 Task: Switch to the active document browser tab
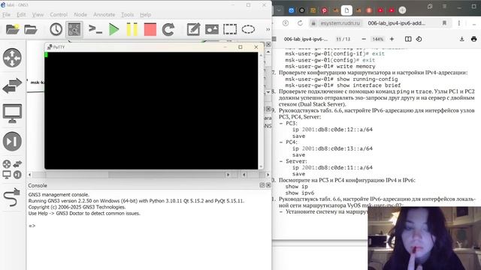pos(346,10)
